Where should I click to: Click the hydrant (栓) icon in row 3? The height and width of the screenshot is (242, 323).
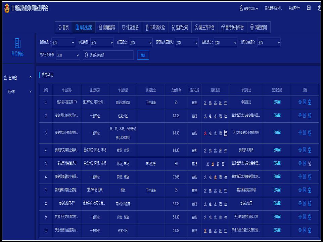pos(225,133)
